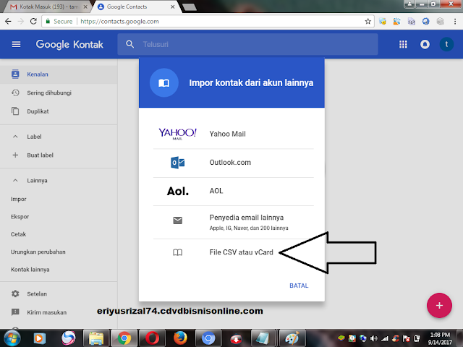Open the Chrome three-dot menu

455,21
